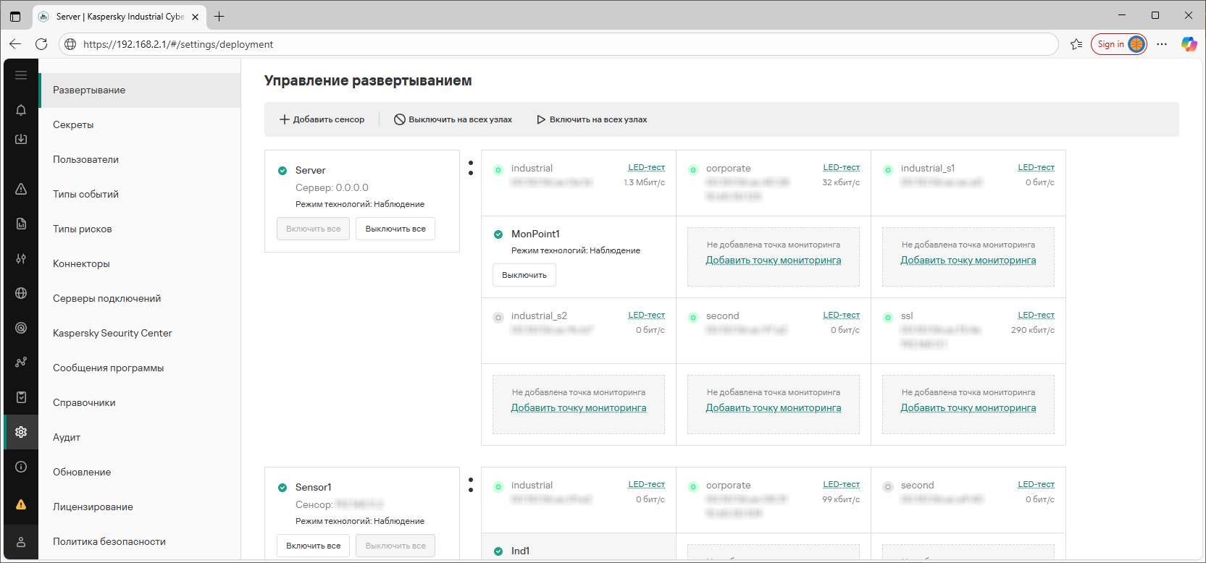Click the info circle icon in sidebar
This screenshot has width=1206, height=563.
pos(21,467)
